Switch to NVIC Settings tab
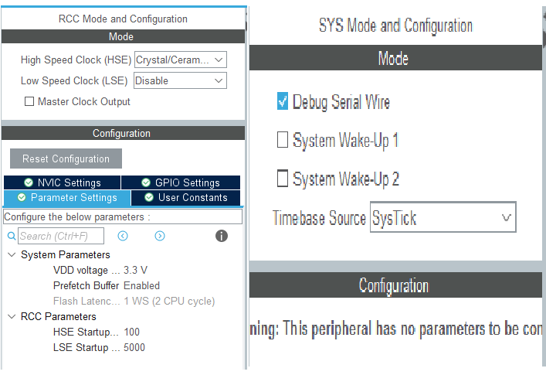546x375 pixels. [62, 183]
